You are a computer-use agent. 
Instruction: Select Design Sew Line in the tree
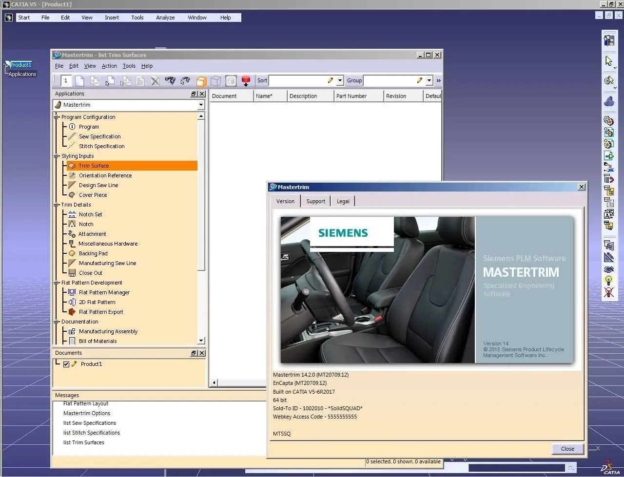[x=98, y=185]
